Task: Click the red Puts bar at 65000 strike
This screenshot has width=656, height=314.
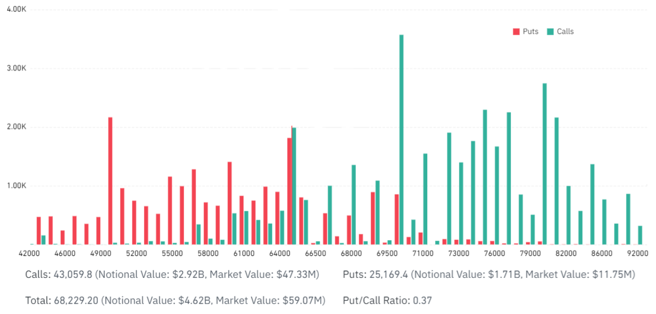Action: coord(289,191)
